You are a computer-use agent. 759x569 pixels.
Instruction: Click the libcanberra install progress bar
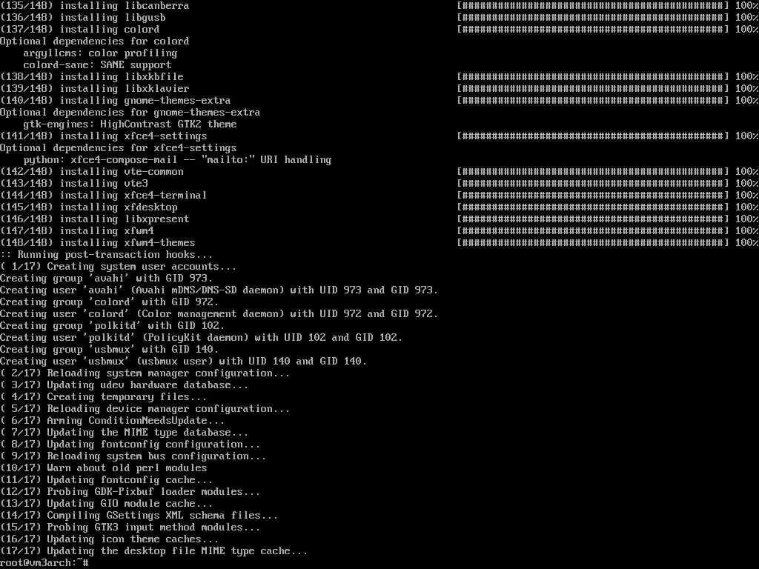(593, 6)
